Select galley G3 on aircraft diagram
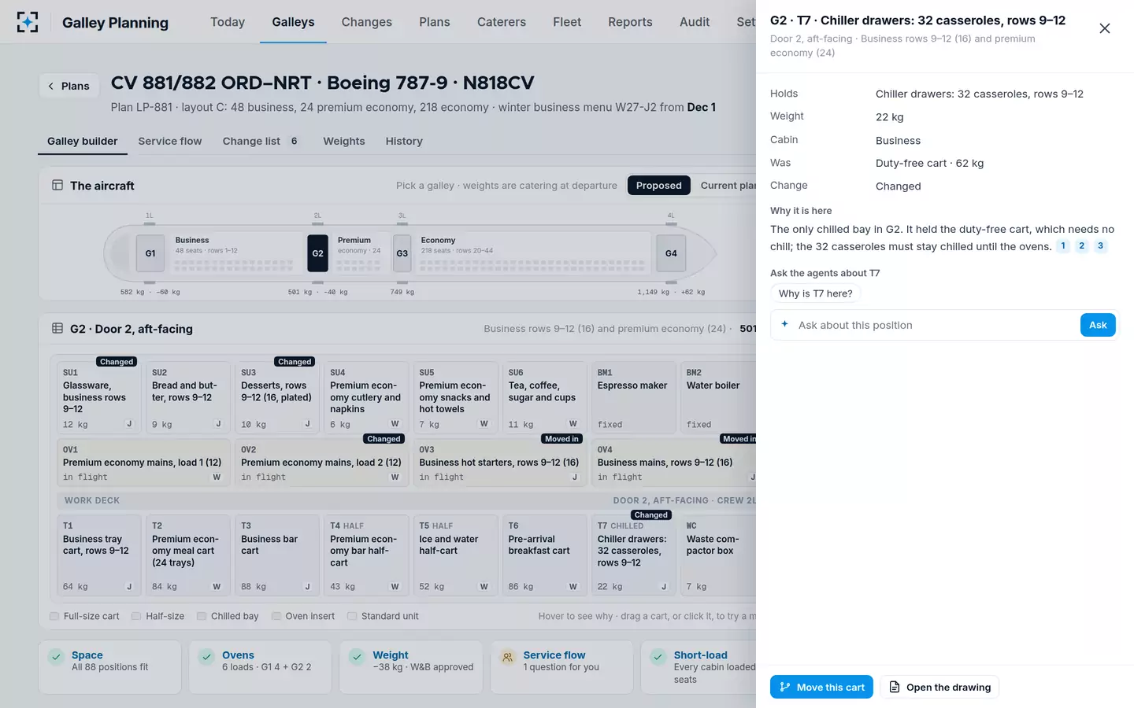The height and width of the screenshot is (708, 1134). pyautogui.click(x=402, y=253)
